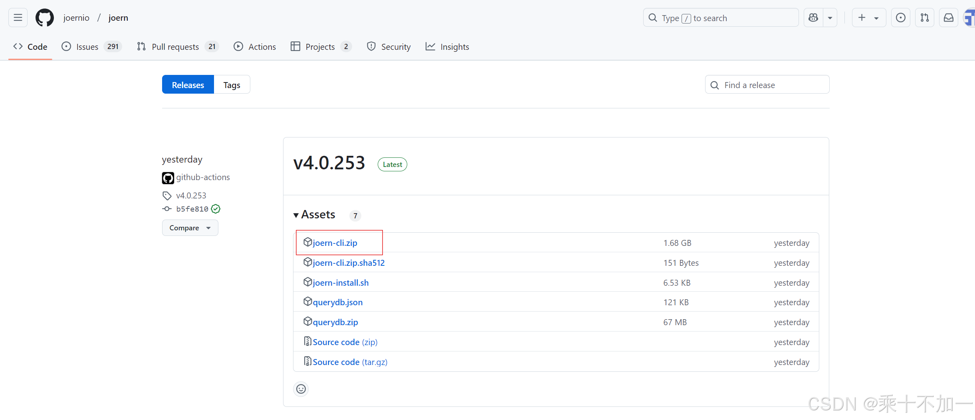Screen dimensions: 975x420
Task: Click the github-actions avatar image
Action: (168, 178)
